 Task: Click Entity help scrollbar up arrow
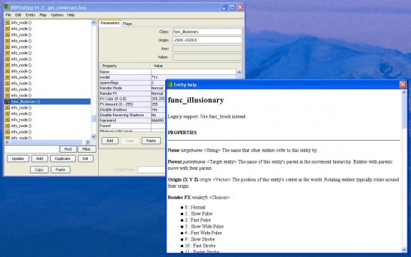[404, 92]
